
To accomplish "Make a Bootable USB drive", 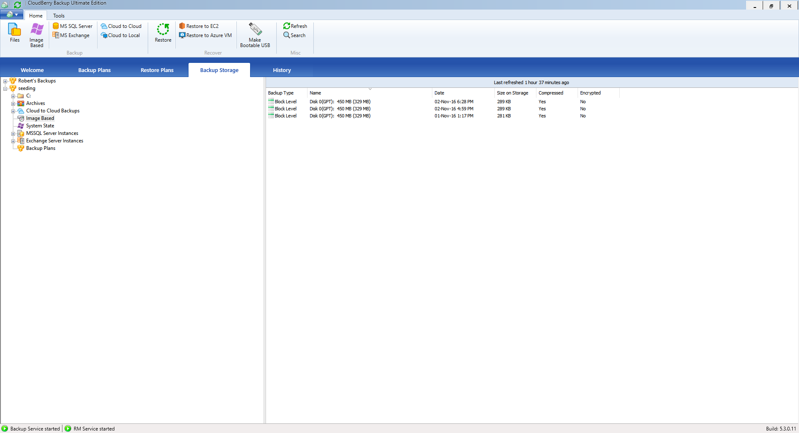I will tap(255, 35).
